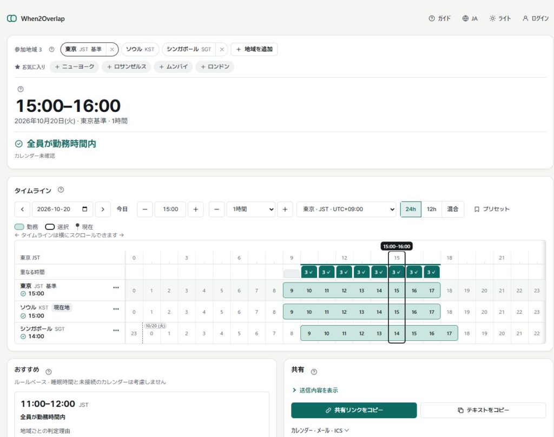Expand 送信内容を表示
The image size is (554, 437).
315,390
